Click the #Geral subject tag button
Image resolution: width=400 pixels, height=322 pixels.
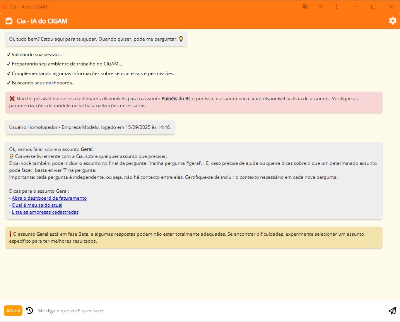tap(13, 310)
